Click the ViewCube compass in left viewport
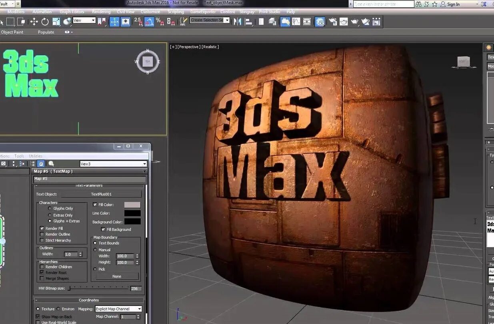 point(148,62)
